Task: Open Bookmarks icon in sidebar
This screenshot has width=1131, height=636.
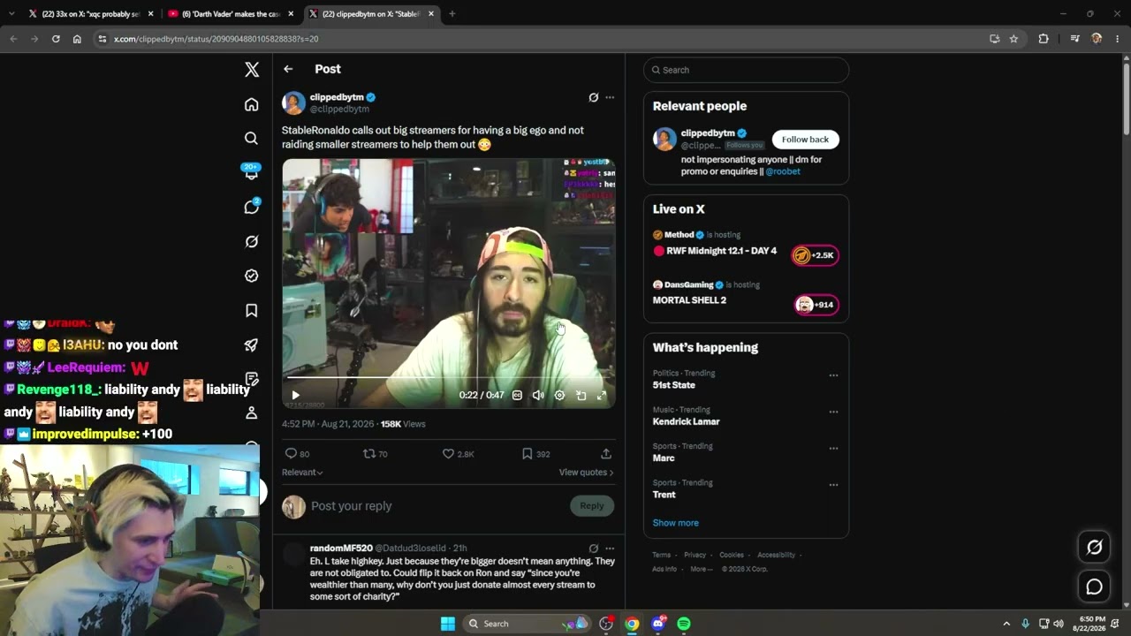Action: 252,310
